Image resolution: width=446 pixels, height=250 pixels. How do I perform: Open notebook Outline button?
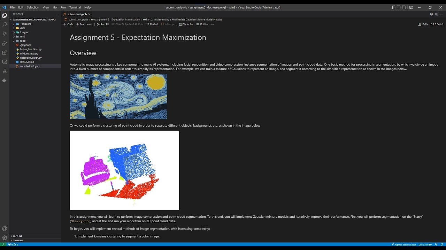(x=202, y=24)
